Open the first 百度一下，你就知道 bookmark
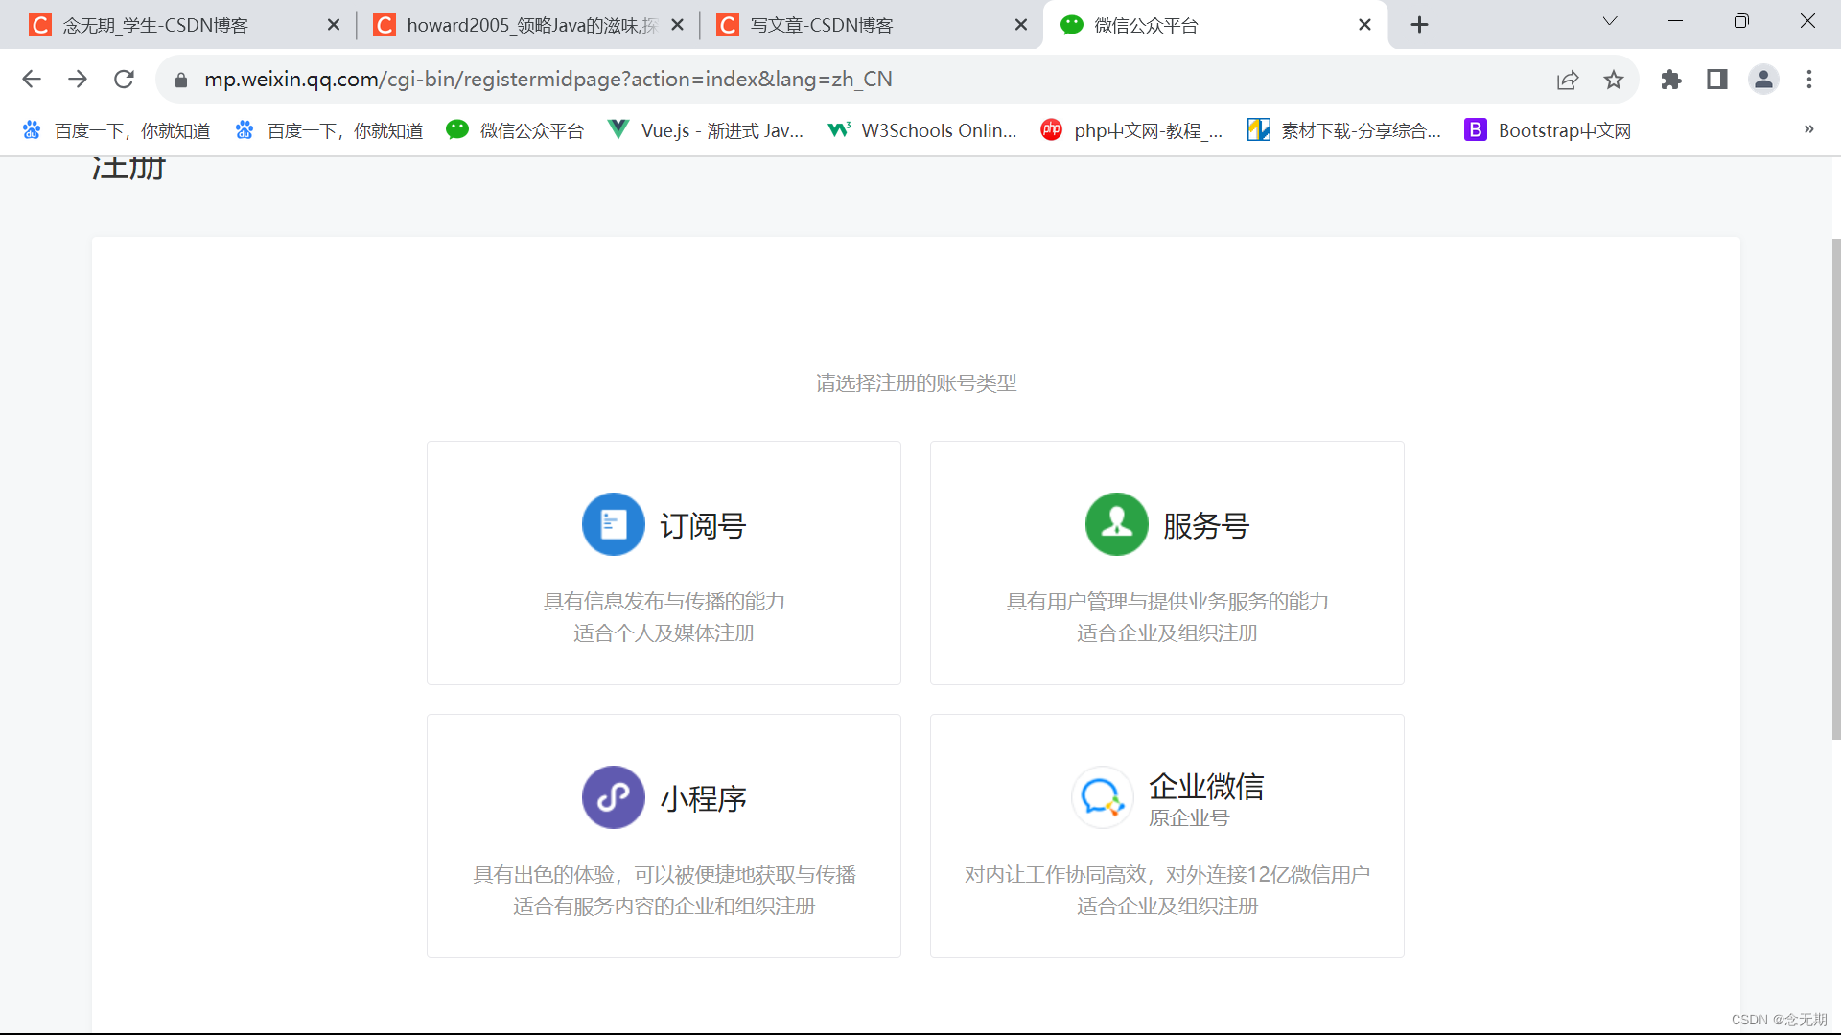Screen dimensions: 1841x1035 pyautogui.click(x=117, y=130)
